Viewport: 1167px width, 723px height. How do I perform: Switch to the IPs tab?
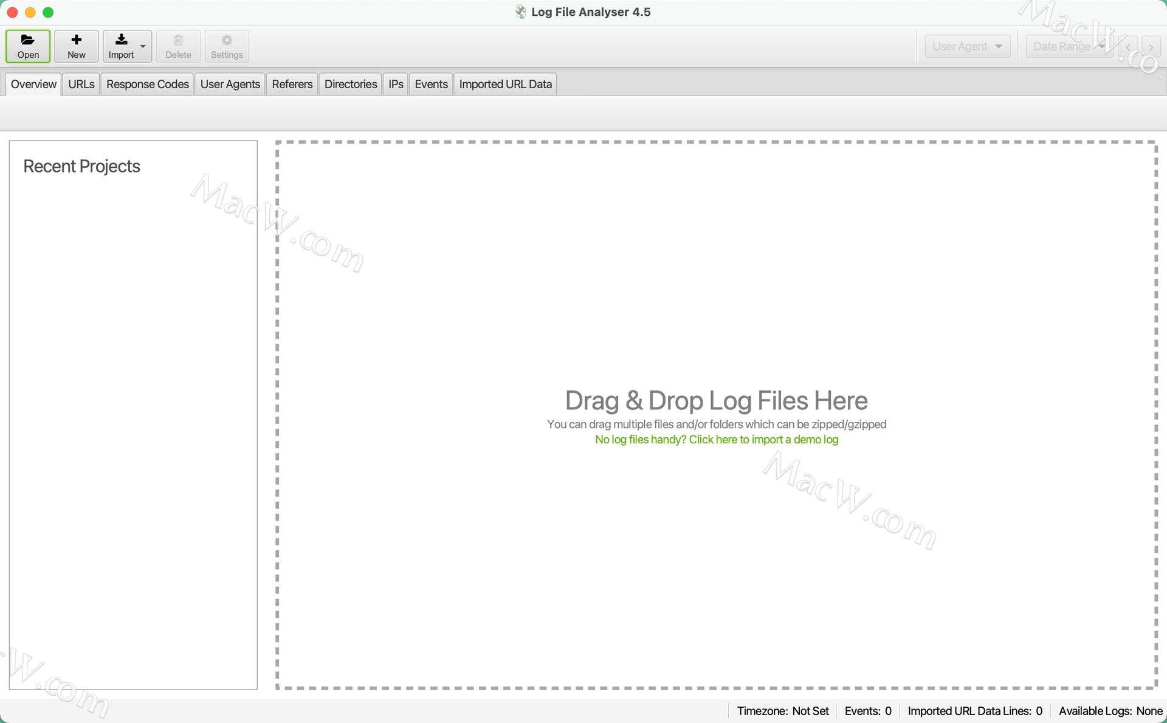pyautogui.click(x=396, y=84)
